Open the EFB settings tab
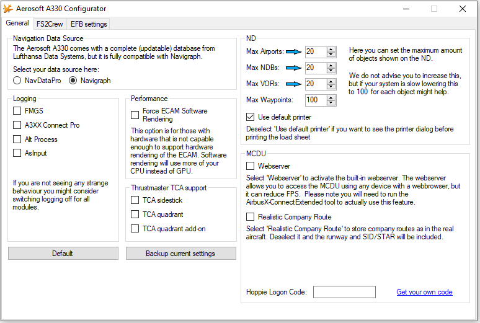This screenshot has width=480, height=323. tap(89, 24)
